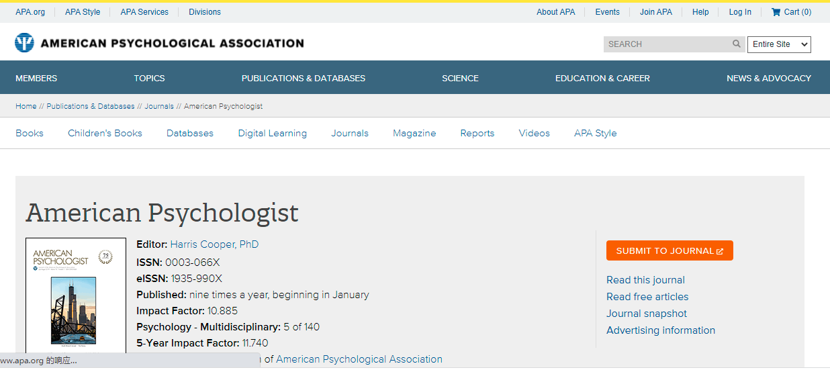Screen dimensions: 830x372
Task: Switch to the Children's Books tab
Action: (105, 133)
